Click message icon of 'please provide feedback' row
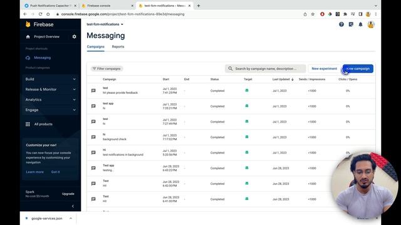The image size is (401, 225). tap(93, 91)
